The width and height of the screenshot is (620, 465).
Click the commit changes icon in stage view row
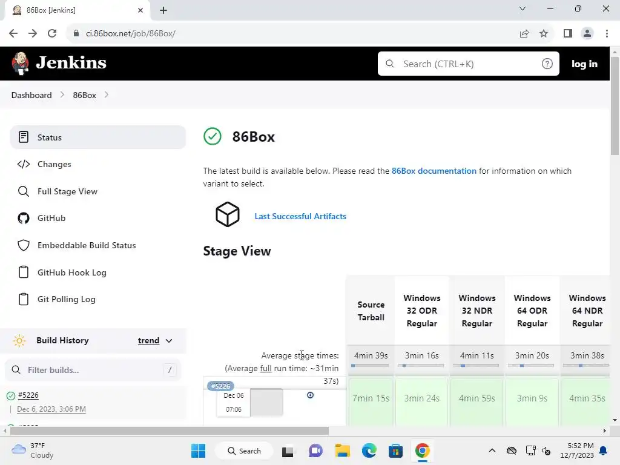[311, 395]
